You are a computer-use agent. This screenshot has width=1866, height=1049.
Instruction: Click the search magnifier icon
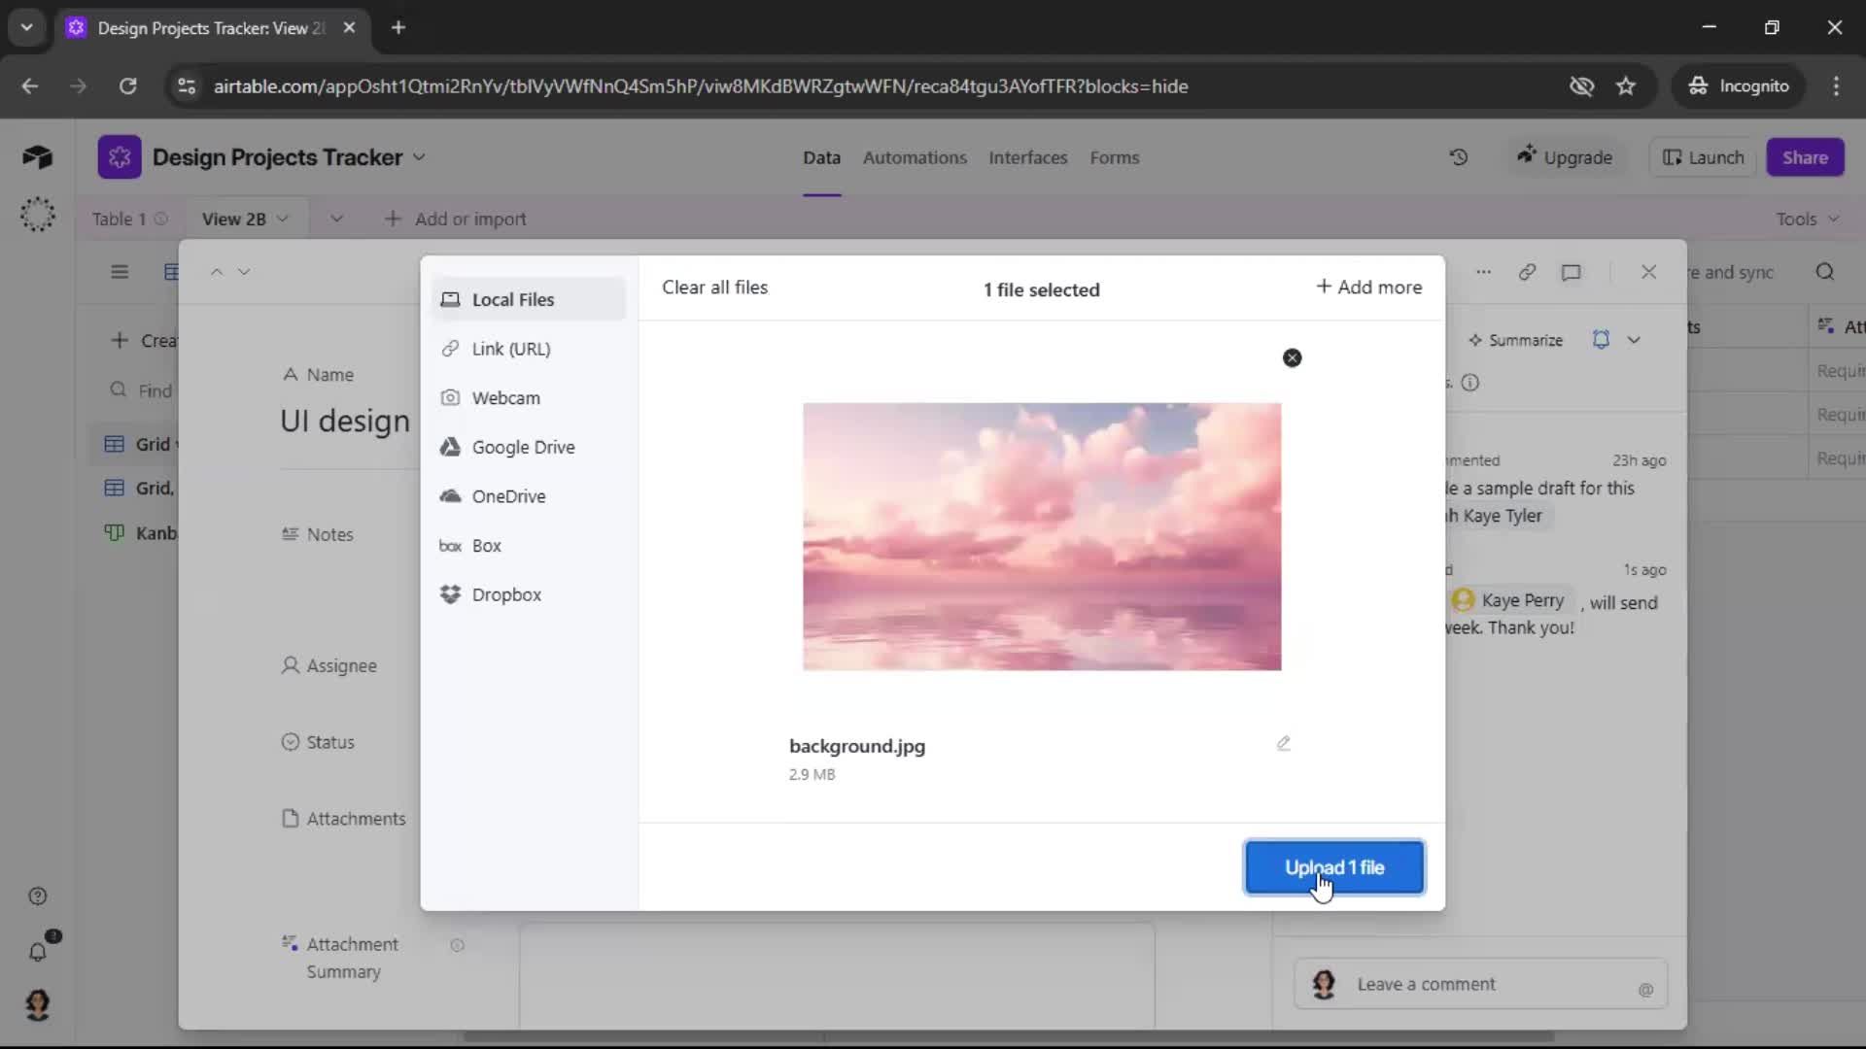1825,272
